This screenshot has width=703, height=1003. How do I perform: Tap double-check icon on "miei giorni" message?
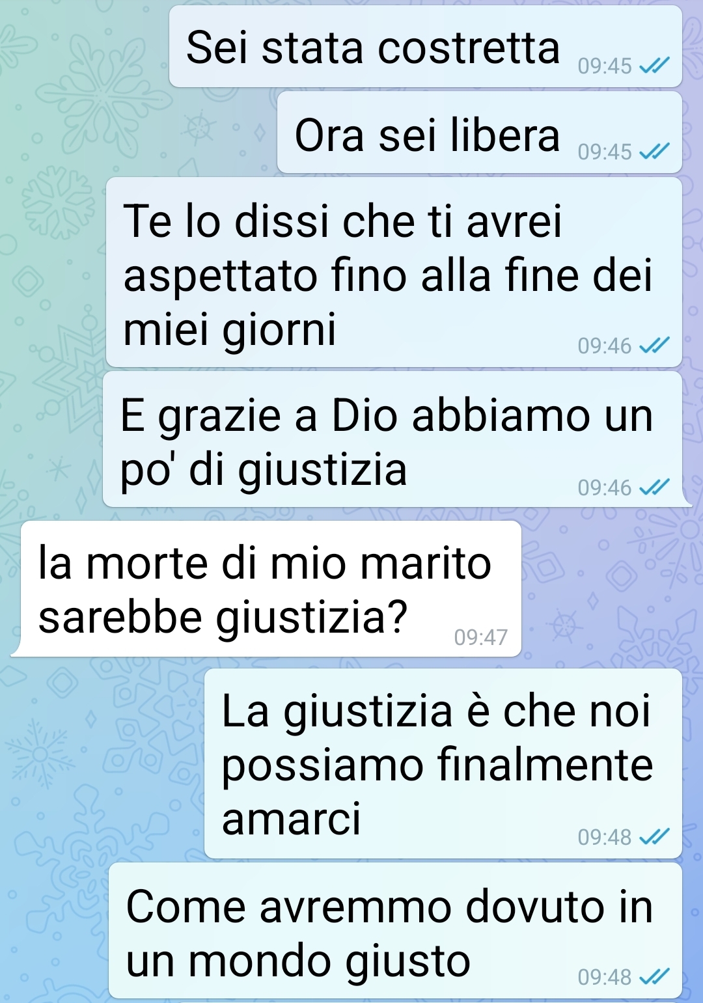pyautogui.click(x=654, y=346)
